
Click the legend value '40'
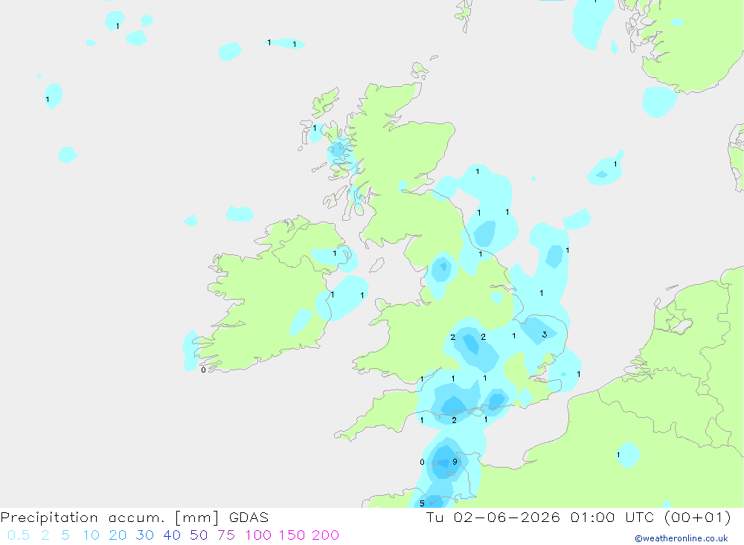[x=172, y=535]
